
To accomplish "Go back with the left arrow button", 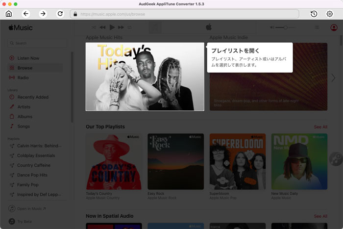I will click(26, 14).
